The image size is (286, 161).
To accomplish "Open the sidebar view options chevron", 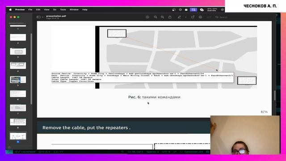I will point(42,17).
